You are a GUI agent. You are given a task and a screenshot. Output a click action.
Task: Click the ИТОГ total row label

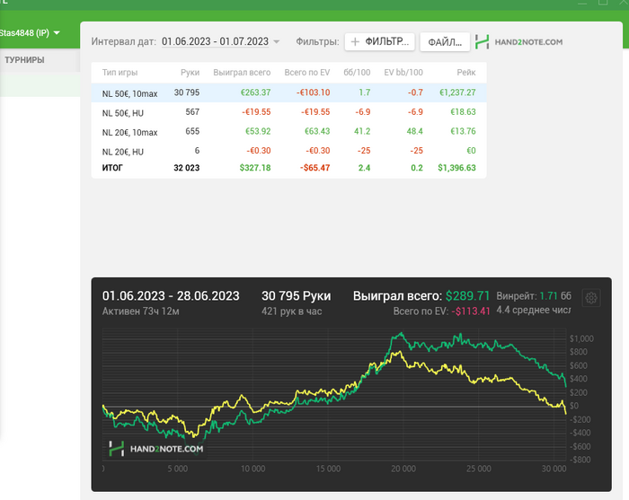[x=112, y=168]
